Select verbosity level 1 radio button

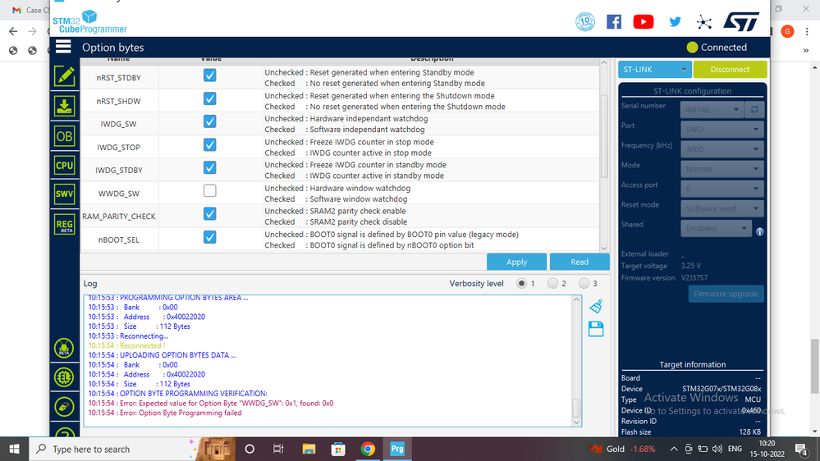[521, 283]
